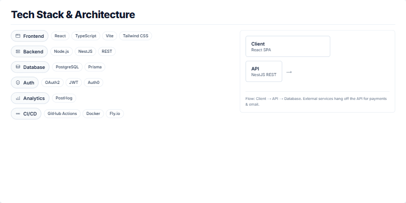Pick the PostgreSQL chip
Screen dimensions: 406x203
[67, 67]
